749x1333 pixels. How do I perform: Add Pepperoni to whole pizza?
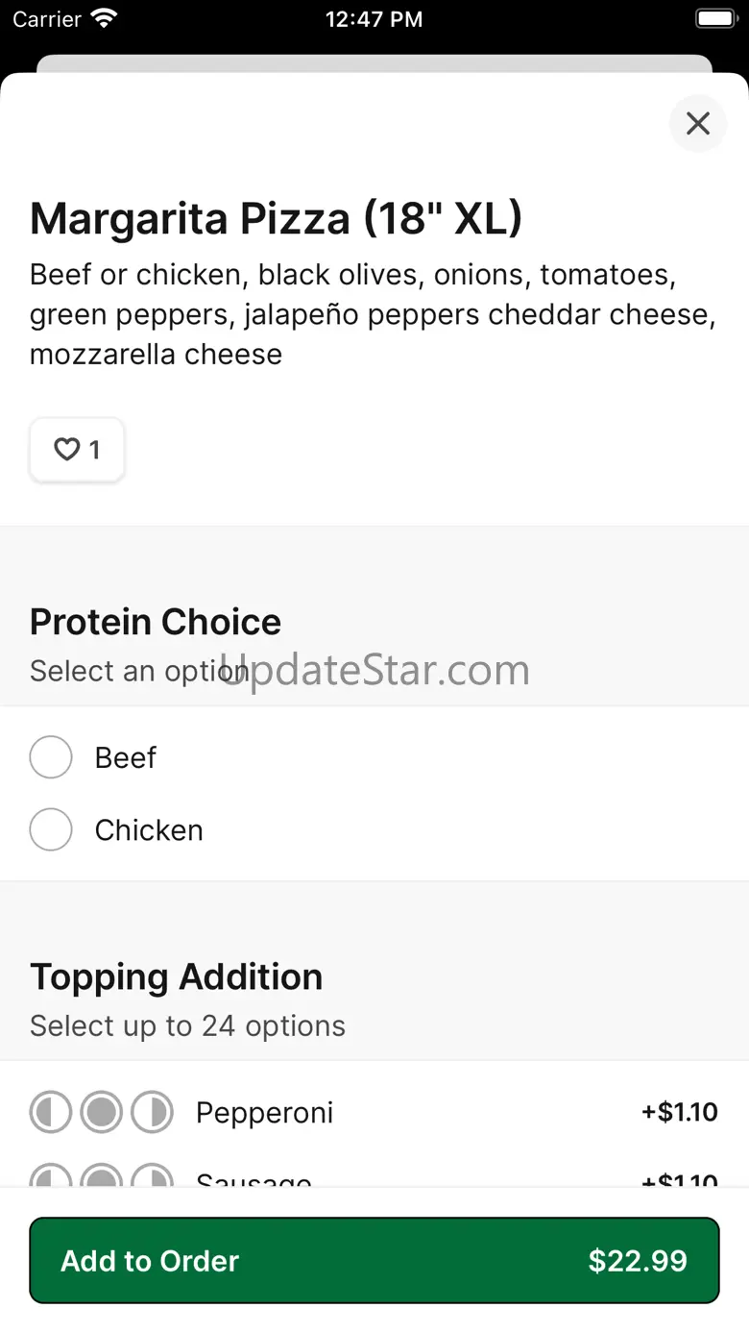[x=102, y=1113]
